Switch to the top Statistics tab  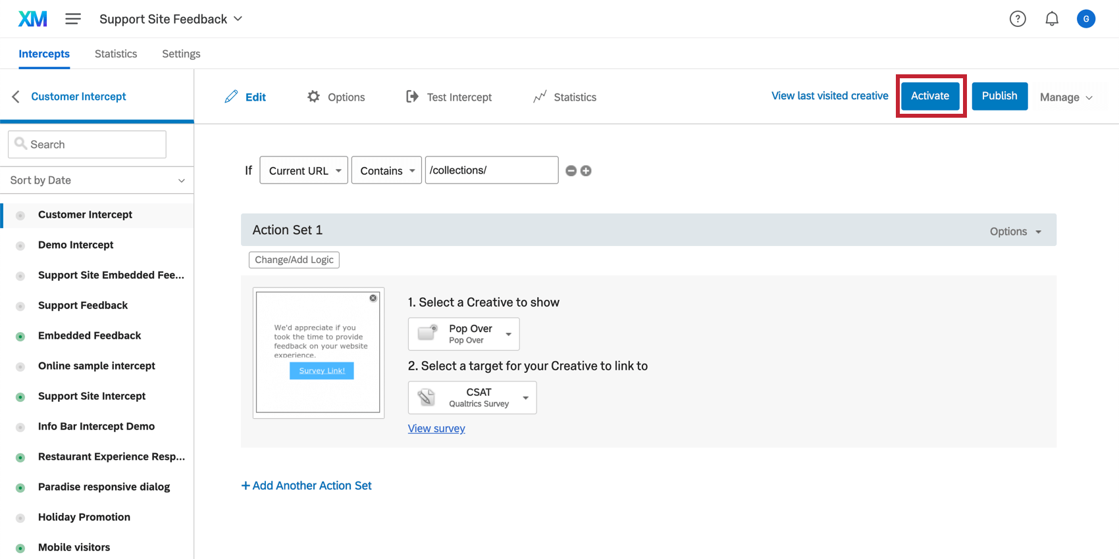click(116, 54)
